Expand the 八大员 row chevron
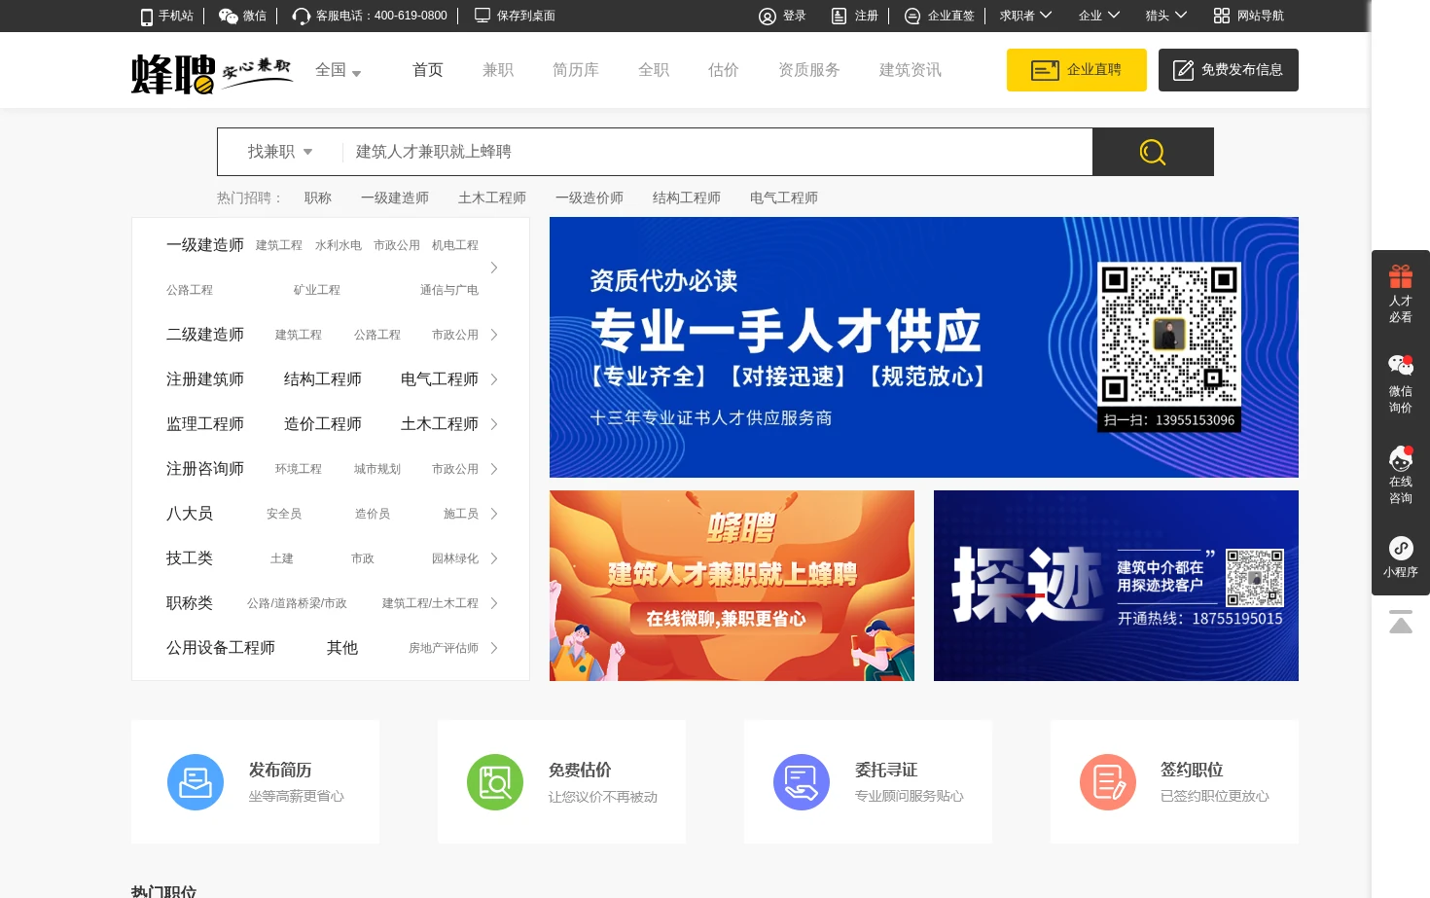The image size is (1430, 898). (x=494, y=514)
